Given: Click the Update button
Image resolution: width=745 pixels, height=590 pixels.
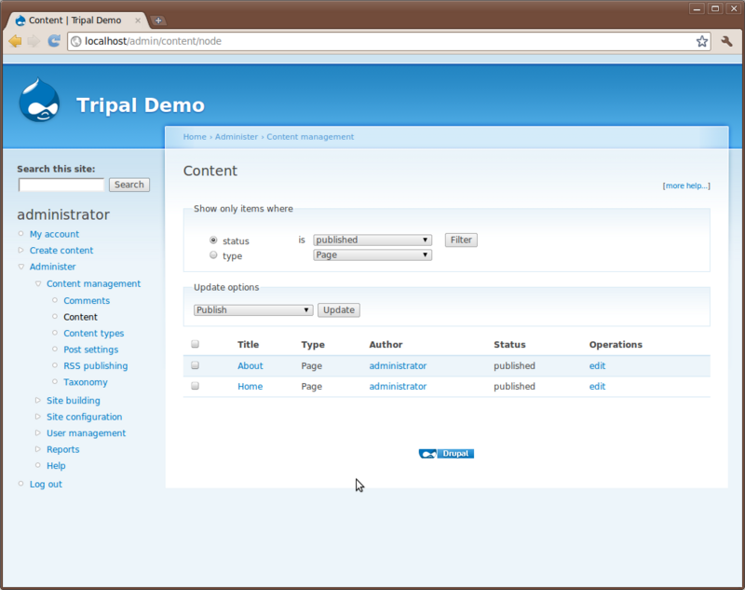Looking at the screenshot, I should [x=339, y=310].
